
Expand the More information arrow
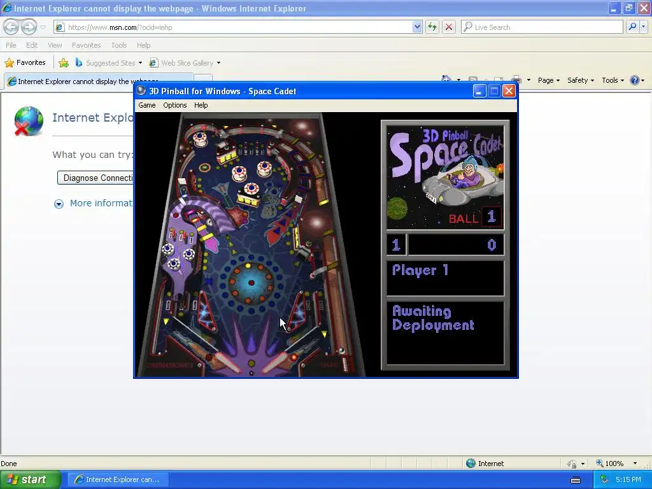tap(59, 204)
